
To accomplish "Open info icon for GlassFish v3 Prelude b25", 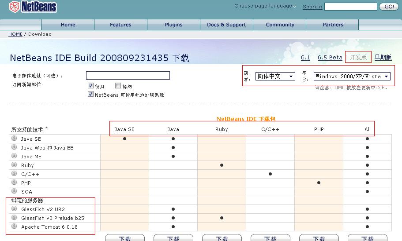I will [14, 218].
